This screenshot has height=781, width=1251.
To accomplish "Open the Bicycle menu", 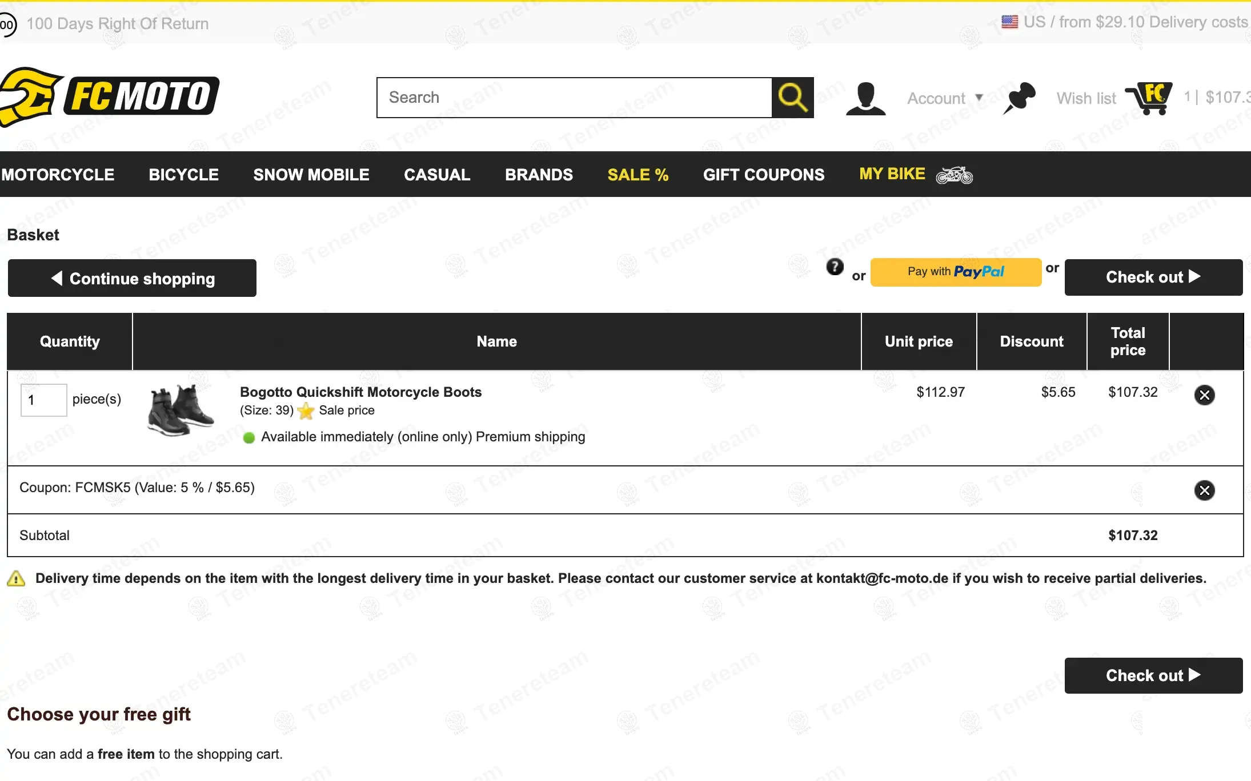I will (184, 175).
